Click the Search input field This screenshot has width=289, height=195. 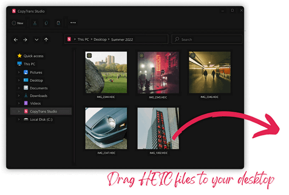click(207, 39)
